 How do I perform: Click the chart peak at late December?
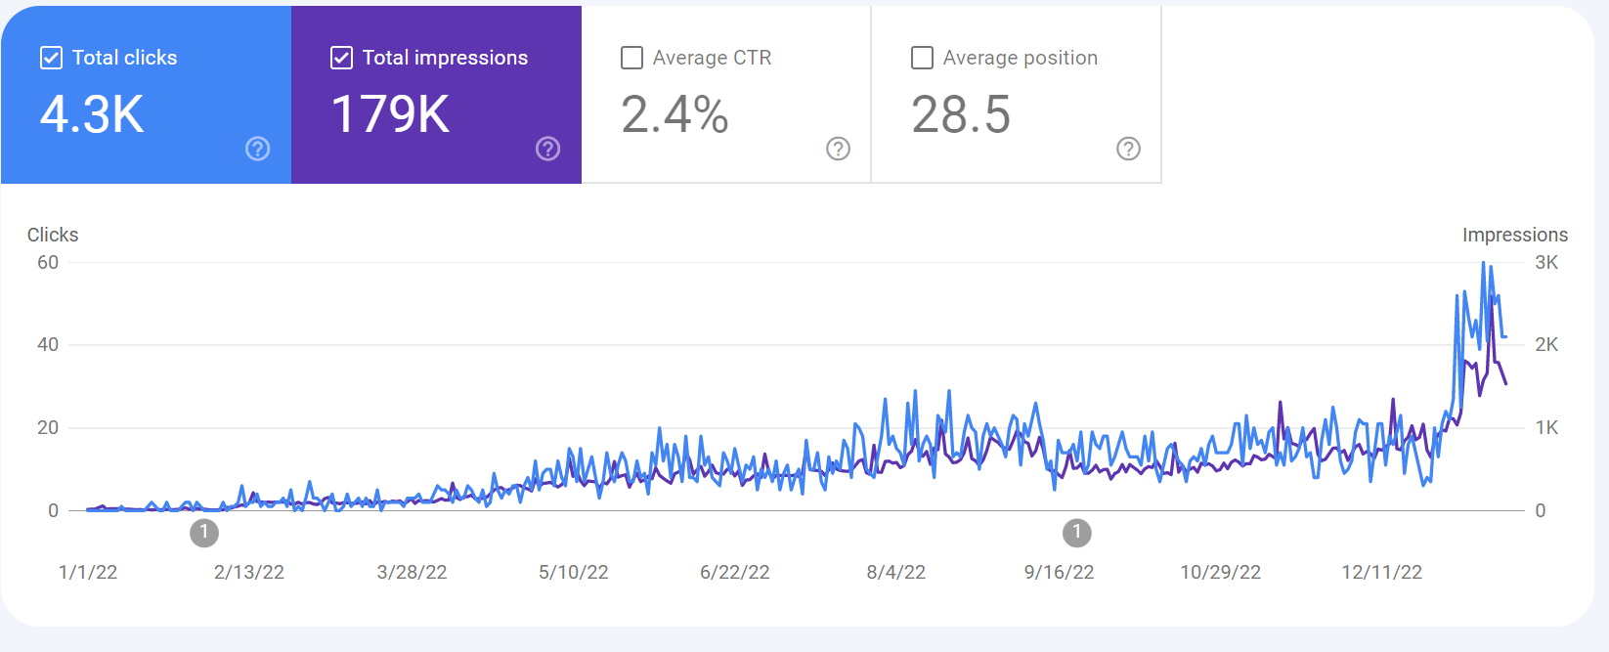tap(1484, 263)
